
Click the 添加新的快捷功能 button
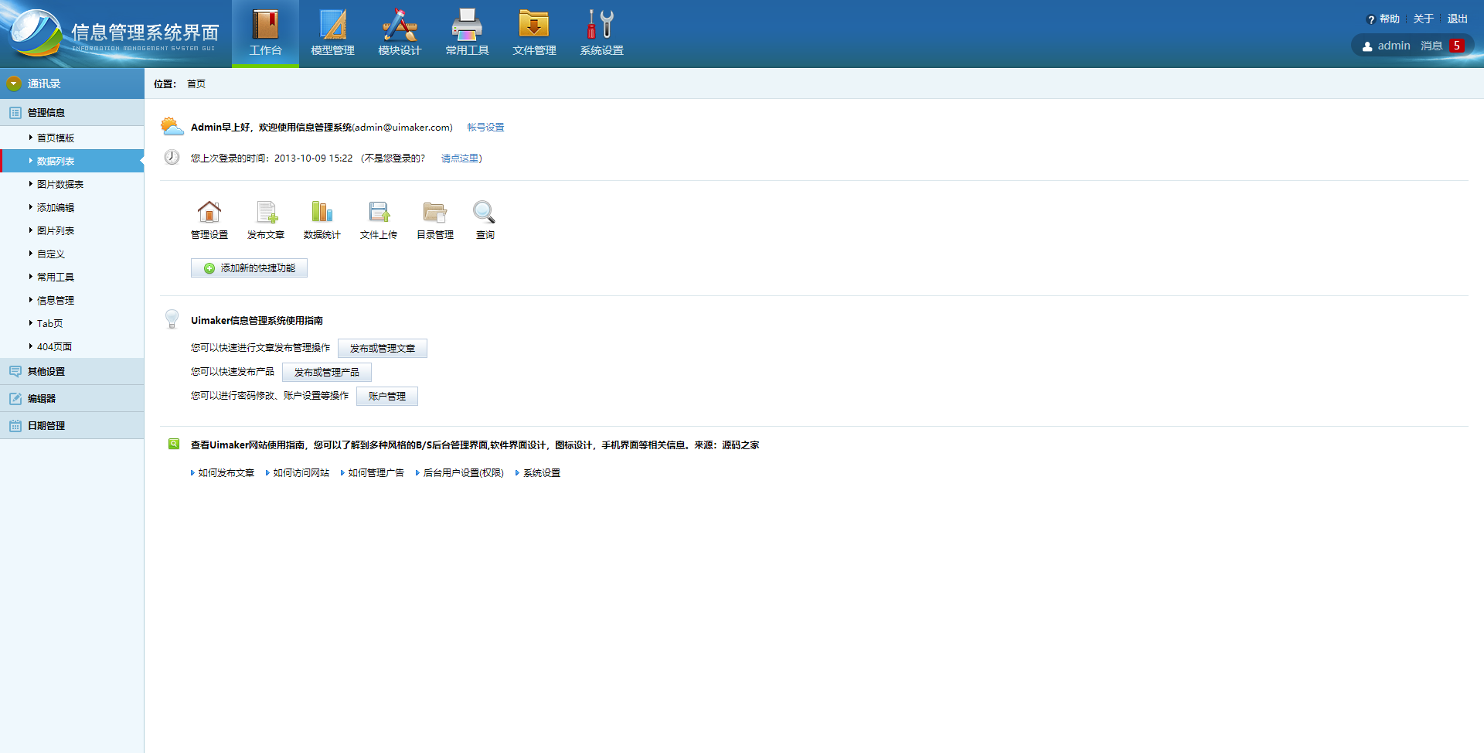click(x=249, y=267)
